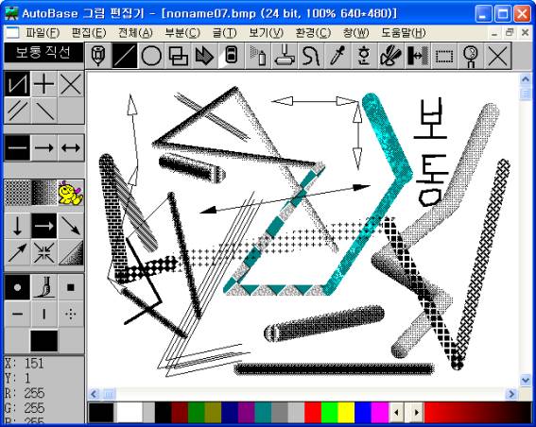Choose the dashed rectangle selection tool
The height and width of the screenshot is (427, 536).
tap(444, 56)
